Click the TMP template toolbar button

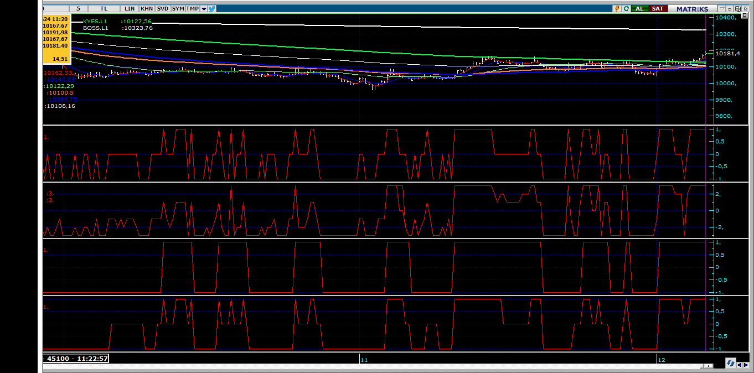point(192,9)
